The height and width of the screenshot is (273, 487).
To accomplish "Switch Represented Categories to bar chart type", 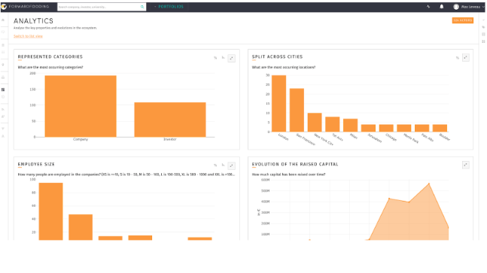I will (223, 58).
